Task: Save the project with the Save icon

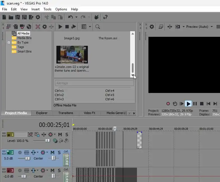Action: (17, 17)
